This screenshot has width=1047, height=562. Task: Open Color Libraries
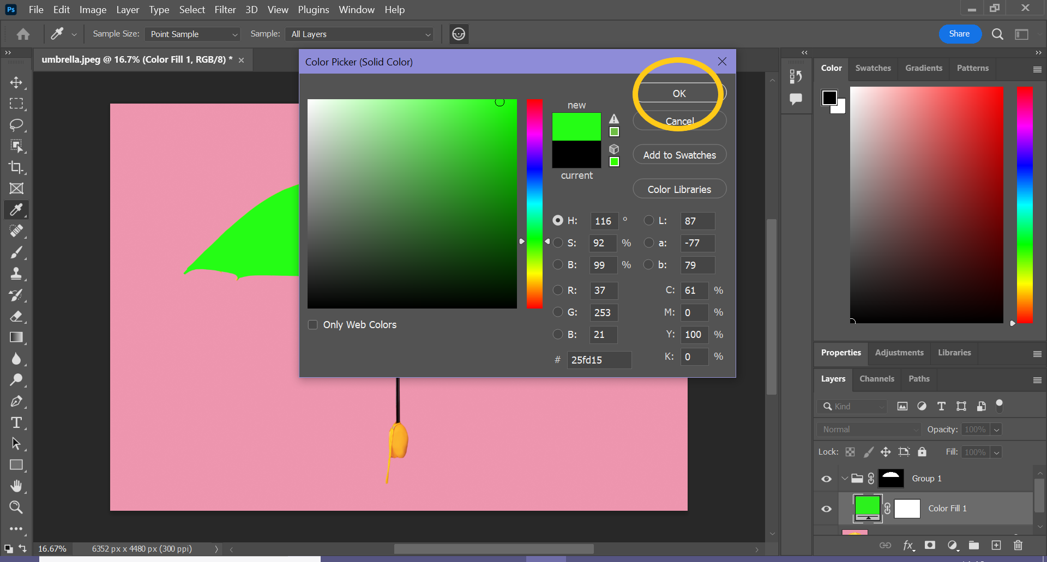click(679, 189)
